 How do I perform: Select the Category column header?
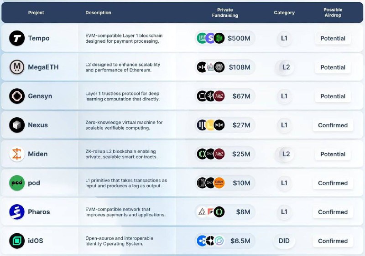point(284,13)
